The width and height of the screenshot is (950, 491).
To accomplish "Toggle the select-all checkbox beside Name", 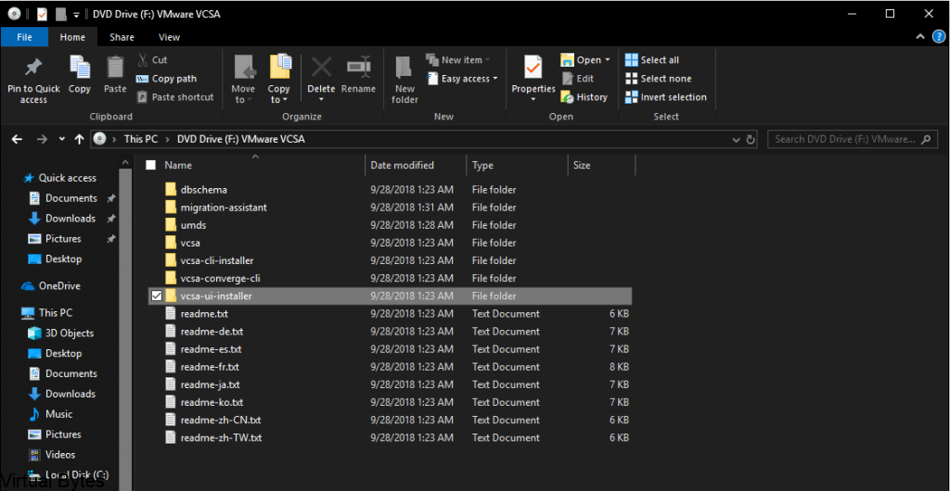I will click(151, 165).
